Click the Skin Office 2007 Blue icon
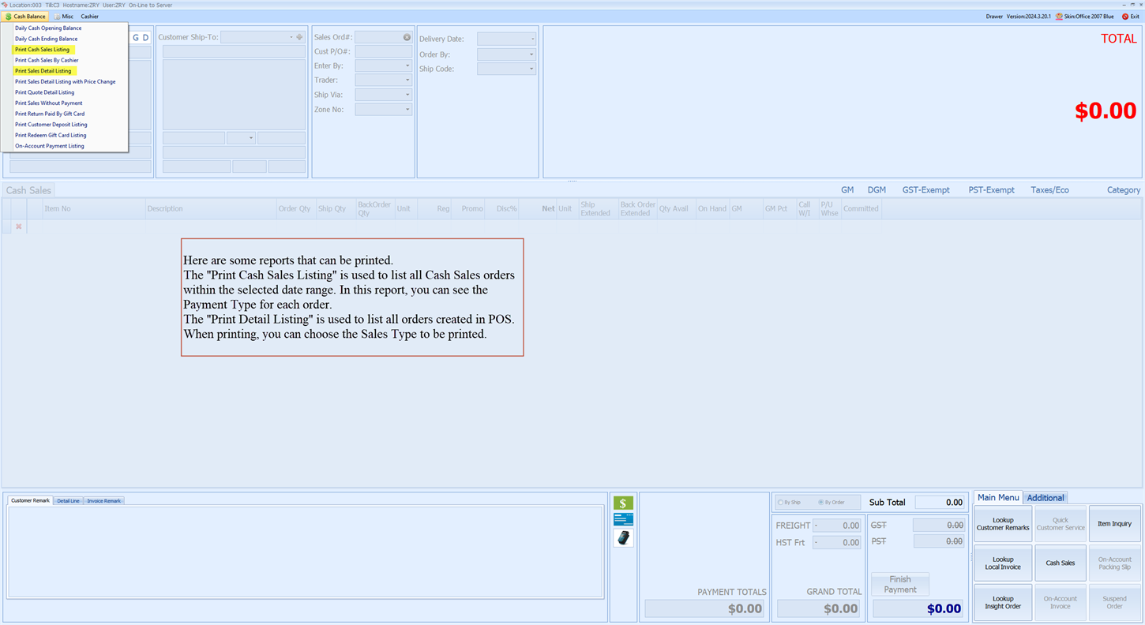 pos(1059,17)
